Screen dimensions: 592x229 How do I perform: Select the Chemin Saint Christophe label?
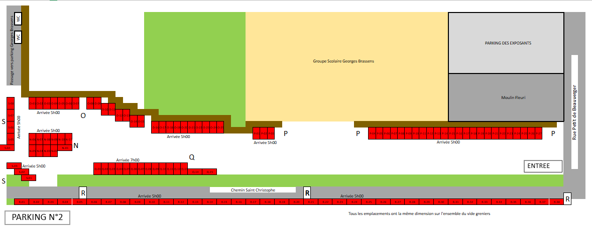pos(253,190)
